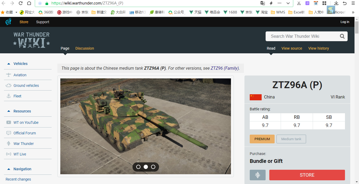
Task: Select the second image slide dot
Action: 146,167
